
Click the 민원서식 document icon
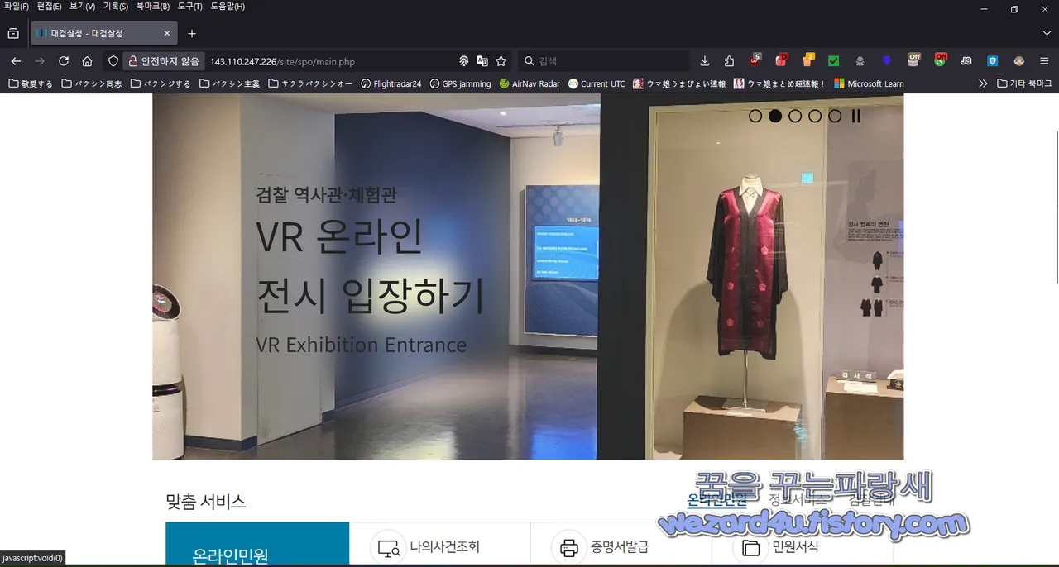[750, 547]
